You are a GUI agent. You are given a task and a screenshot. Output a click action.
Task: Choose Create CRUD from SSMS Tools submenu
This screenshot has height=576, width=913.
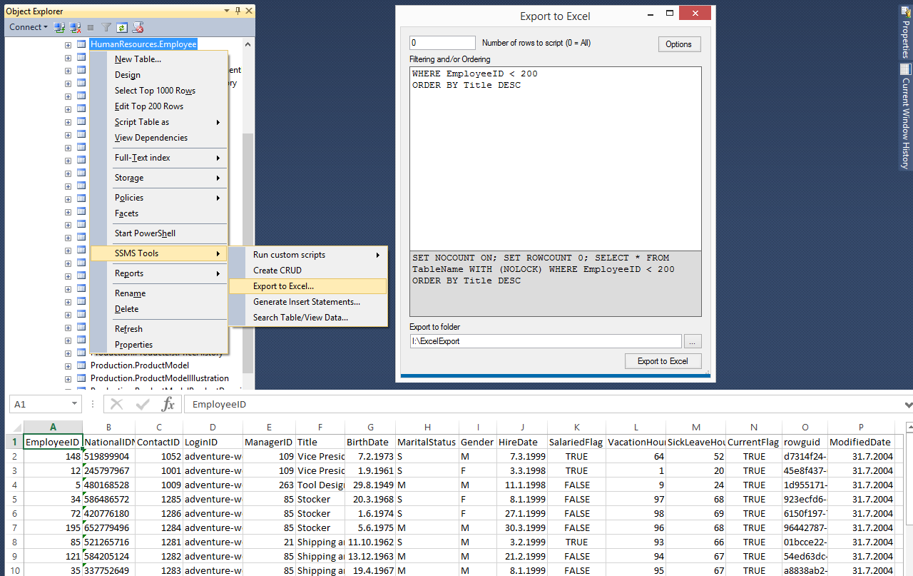[x=308, y=271]
